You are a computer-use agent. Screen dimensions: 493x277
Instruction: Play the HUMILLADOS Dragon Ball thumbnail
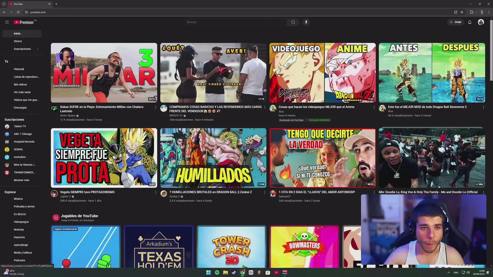coord(213,158)
